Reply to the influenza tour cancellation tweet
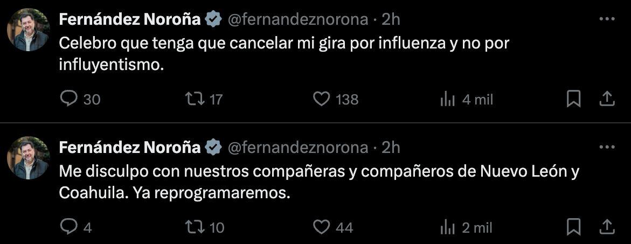 [x=68, y=99]
